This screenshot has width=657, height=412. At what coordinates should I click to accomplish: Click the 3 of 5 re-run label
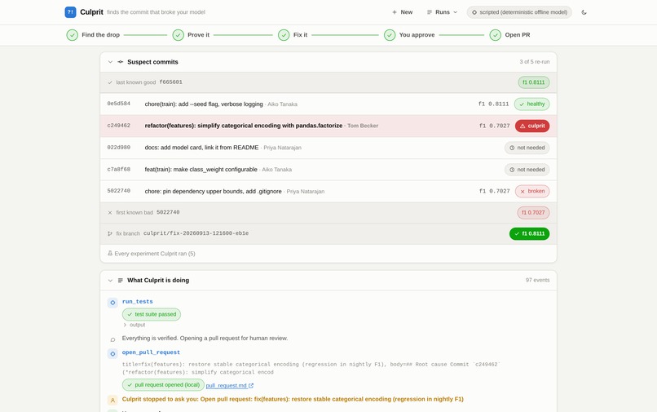tap(535, 62)
